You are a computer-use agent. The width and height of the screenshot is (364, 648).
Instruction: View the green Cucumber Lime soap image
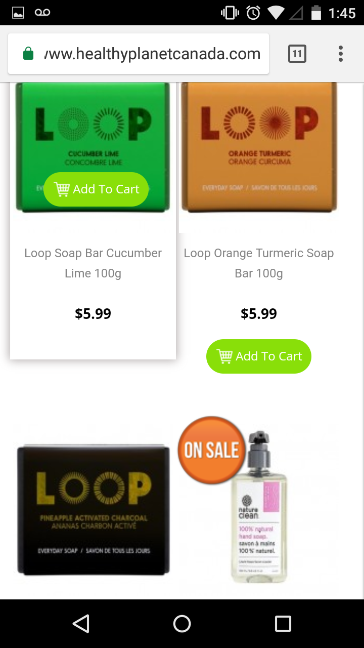tap(93, 147)
